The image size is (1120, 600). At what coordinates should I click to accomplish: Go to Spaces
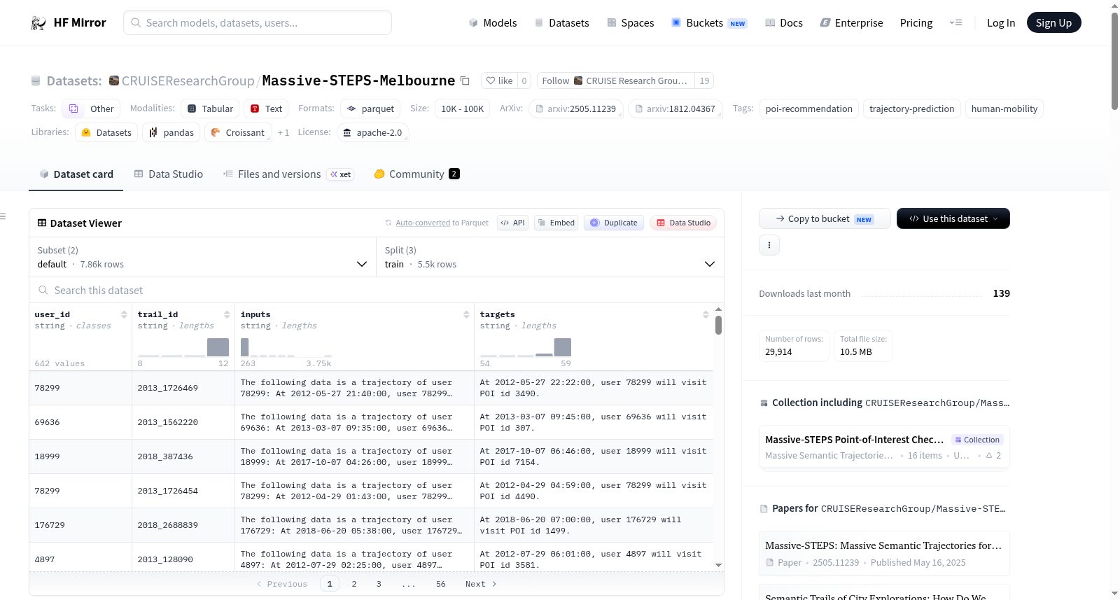(x=630, y=22)
